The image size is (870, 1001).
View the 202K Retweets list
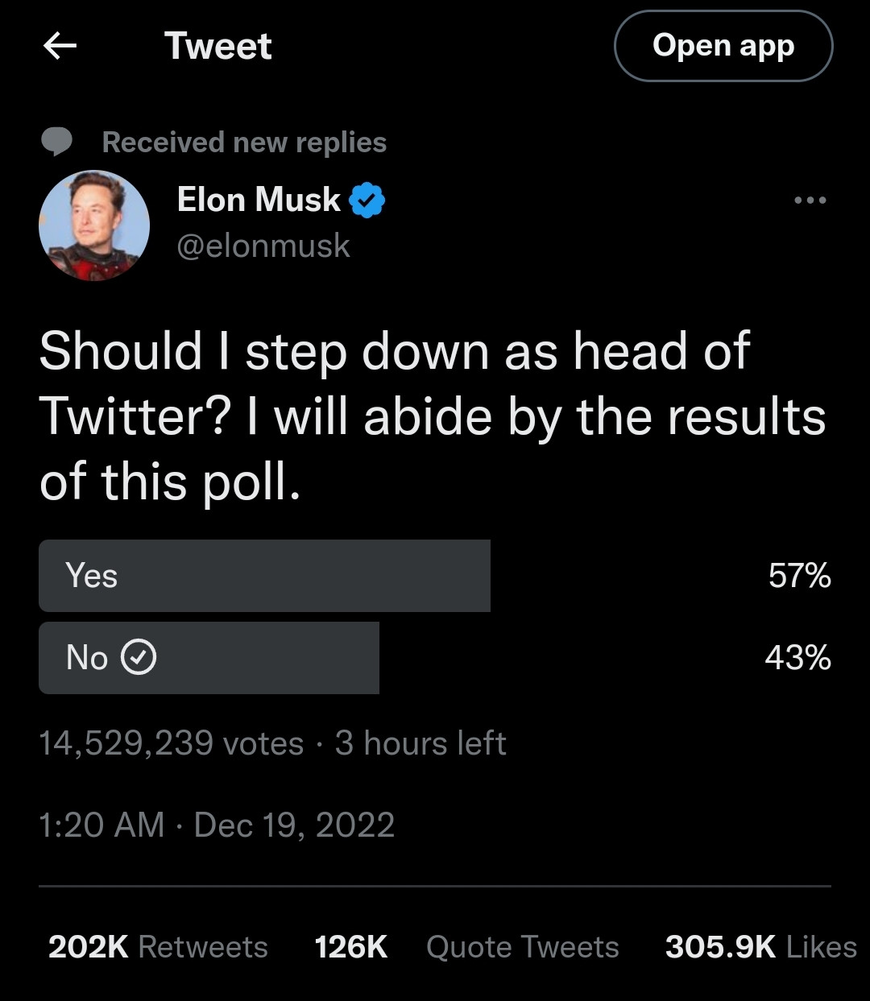(x=158, y=947)
